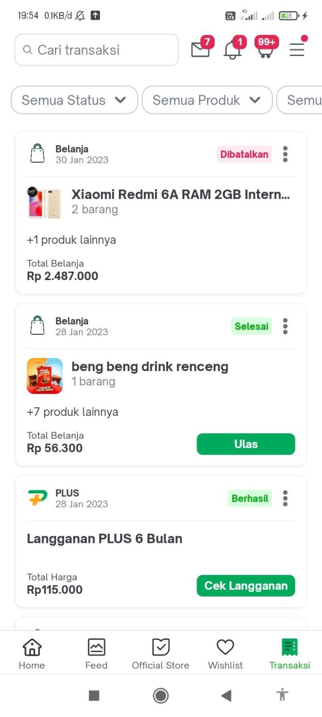Expand the Semua Produk filter
The image size is (322, 717).
click(x=207, y=100)
